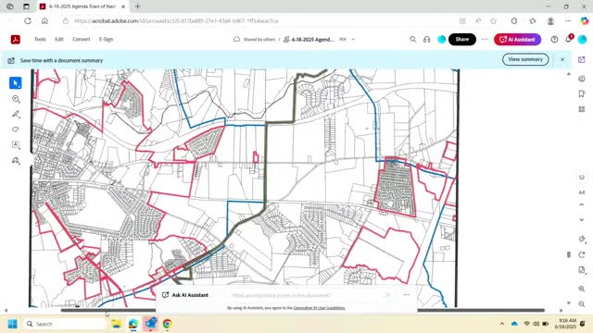593x333 pixels.
Task: Go to next page down chevron
Action: [582, 220]
